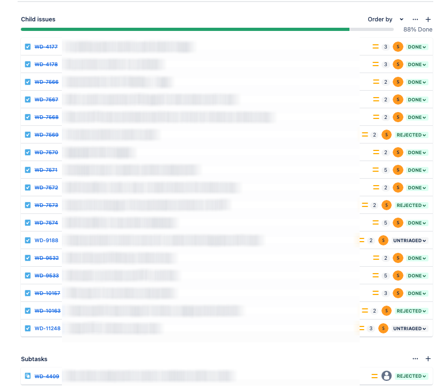The height and width of the screenshot is (391, 437).
Task: Open the Subtasks more actions menu
Action: pyautogui.click(x=415, y=359)
